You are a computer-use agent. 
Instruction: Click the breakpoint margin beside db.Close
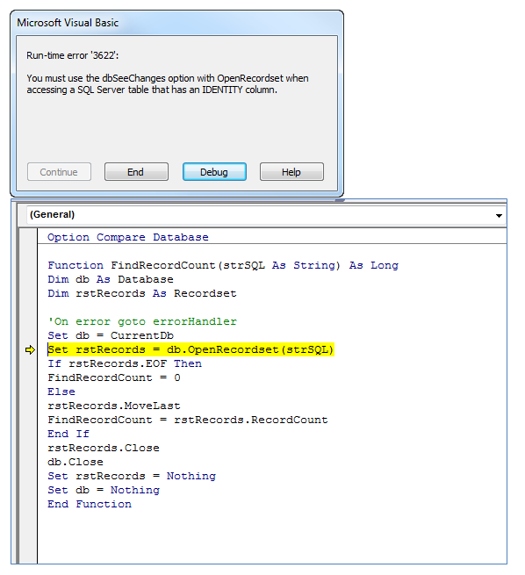tap(28, 462)
